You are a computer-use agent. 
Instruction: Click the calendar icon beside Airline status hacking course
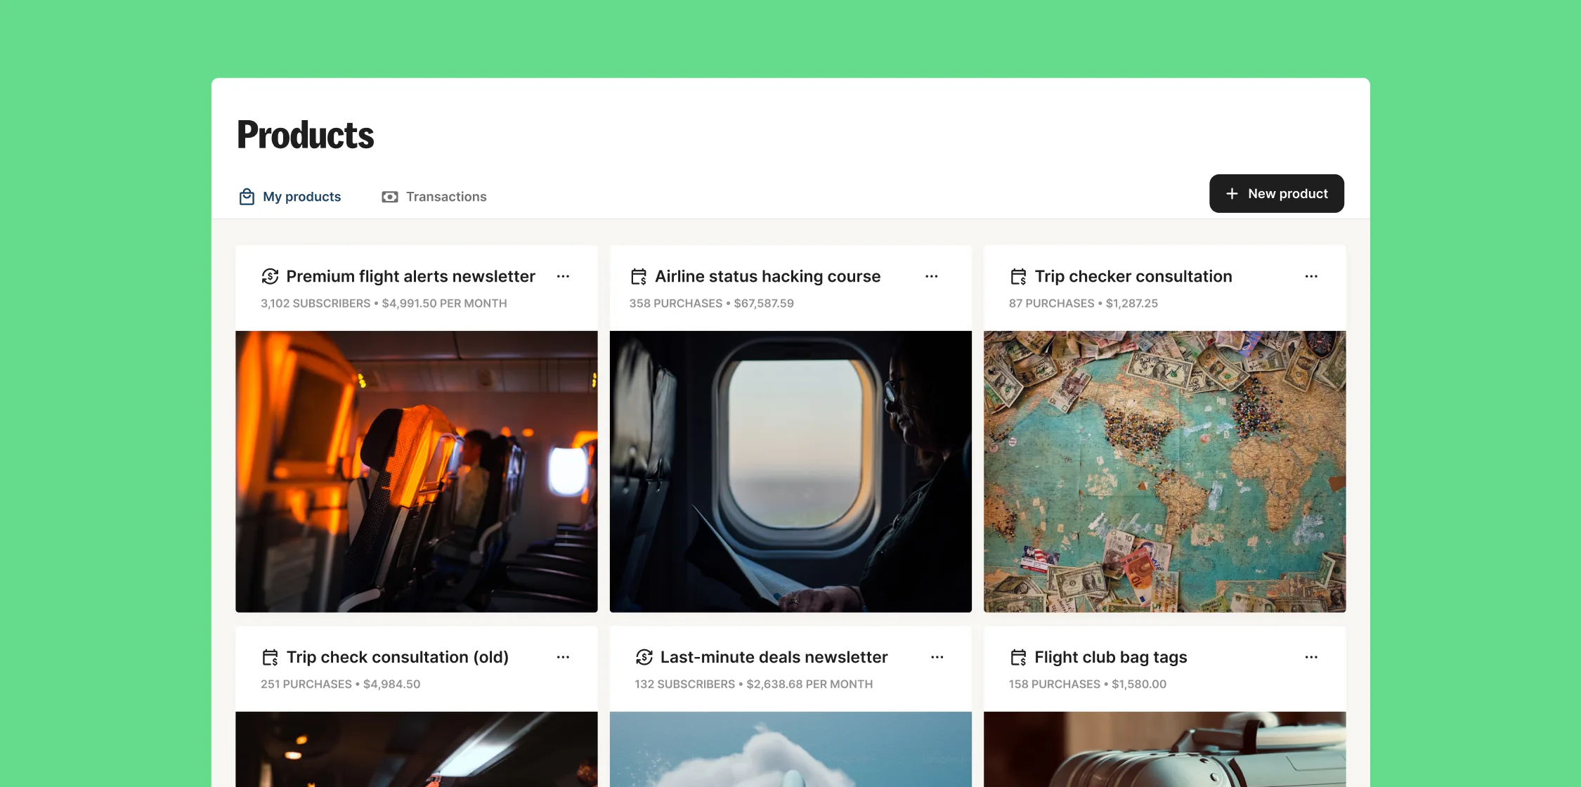point(638,277)
